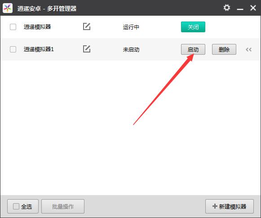
Task: Select the 逍遥模拟器 name text
Action: 37,27
